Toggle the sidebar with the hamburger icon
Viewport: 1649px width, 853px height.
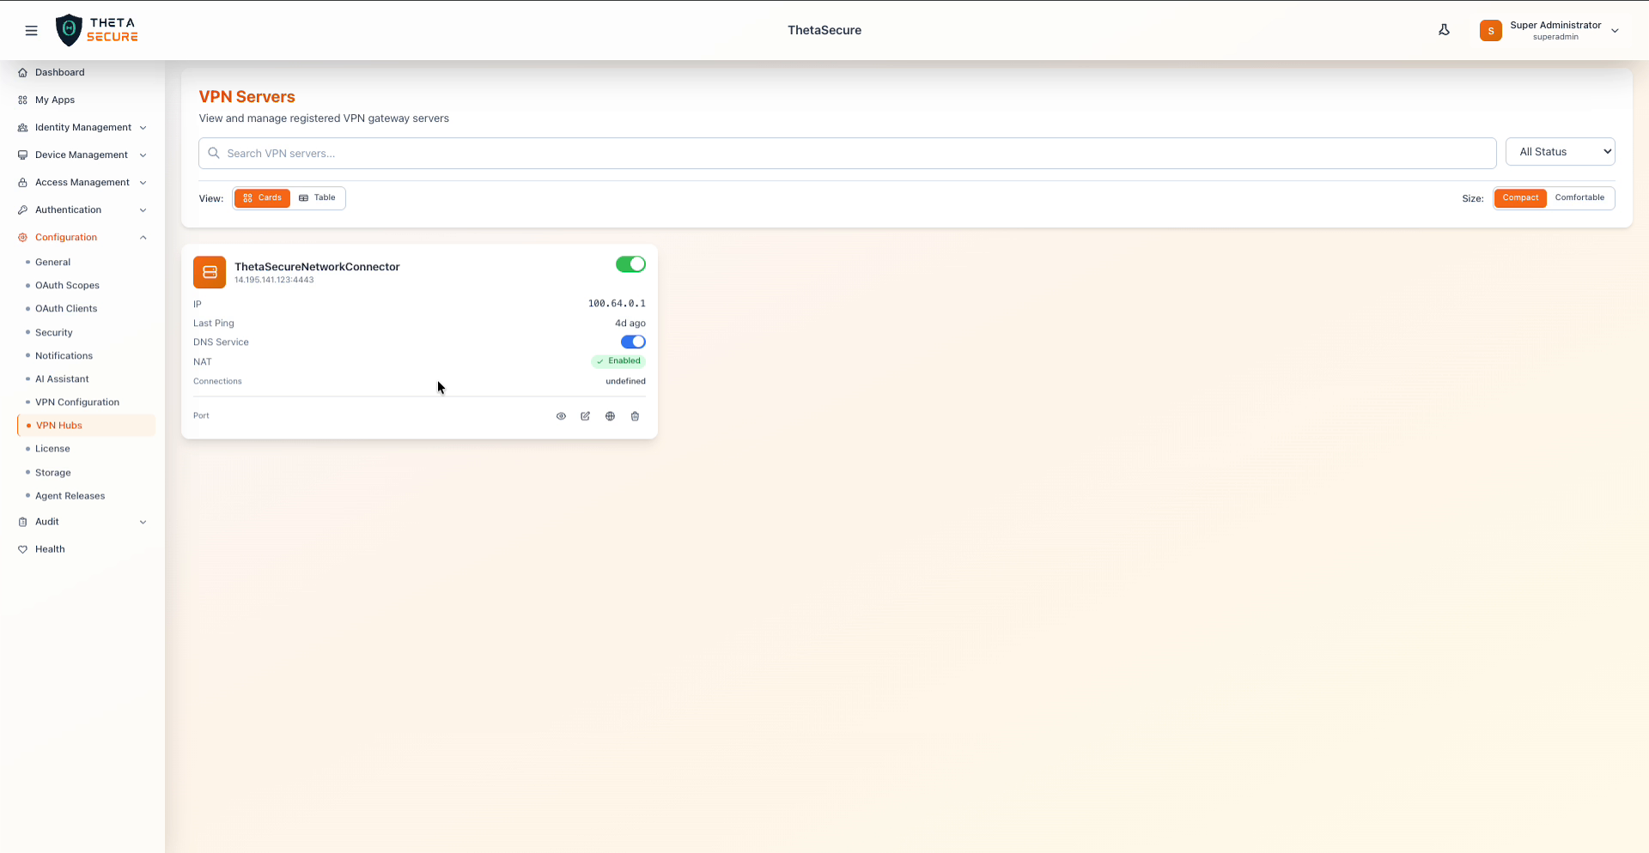32,30
